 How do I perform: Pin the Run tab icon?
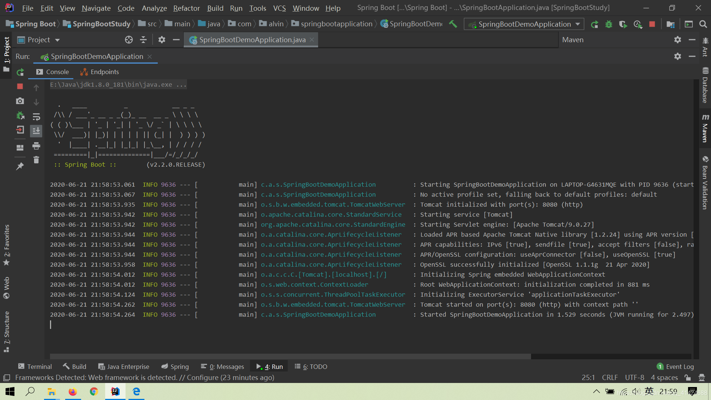[20, 166]
